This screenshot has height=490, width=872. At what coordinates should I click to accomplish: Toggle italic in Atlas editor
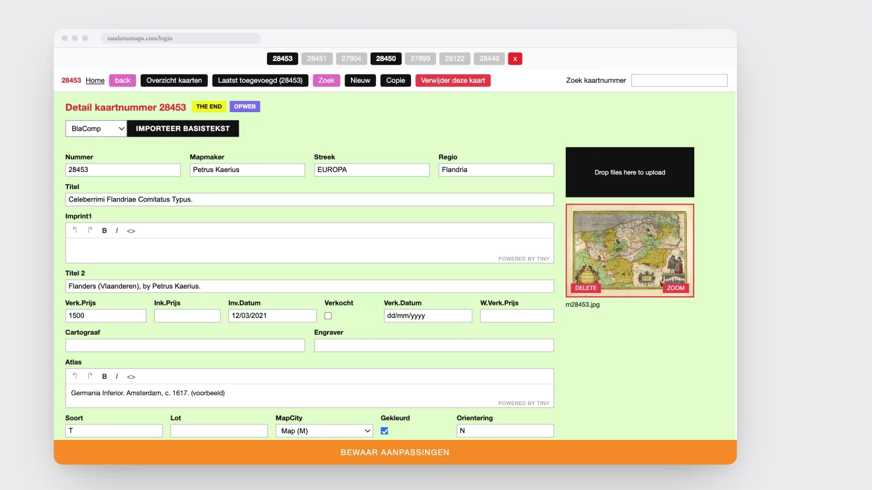tap(117, 377)
